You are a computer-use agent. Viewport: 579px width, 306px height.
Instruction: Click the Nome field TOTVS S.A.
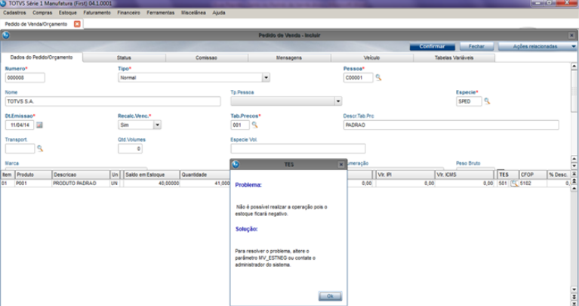113,101
